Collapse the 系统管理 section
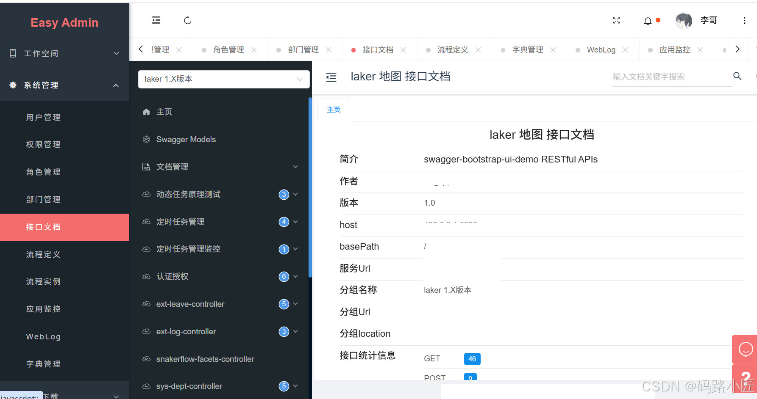 pos(116,85)
